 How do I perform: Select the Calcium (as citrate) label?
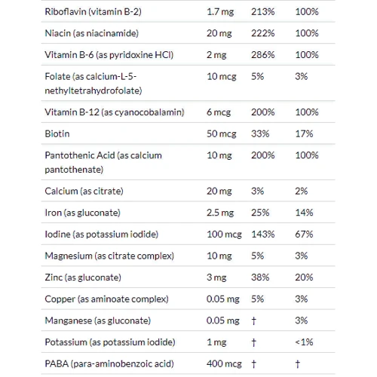click(84, 191)
